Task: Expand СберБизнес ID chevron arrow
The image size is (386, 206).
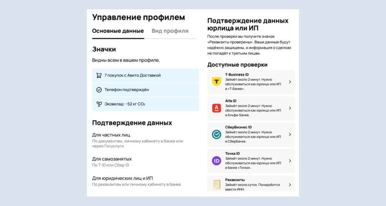Action: tap(289, 134)
